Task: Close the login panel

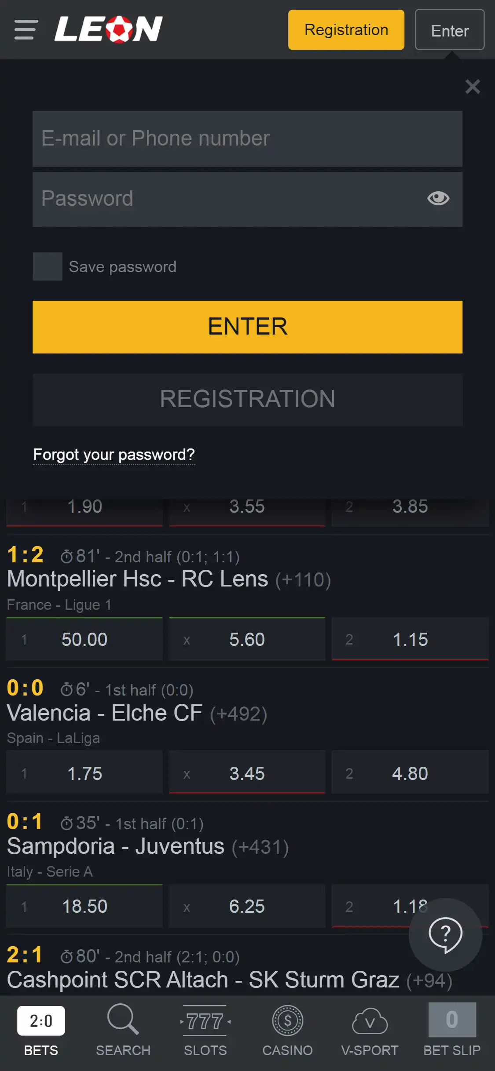Action: pyautogui.click(x=473, y=87)
